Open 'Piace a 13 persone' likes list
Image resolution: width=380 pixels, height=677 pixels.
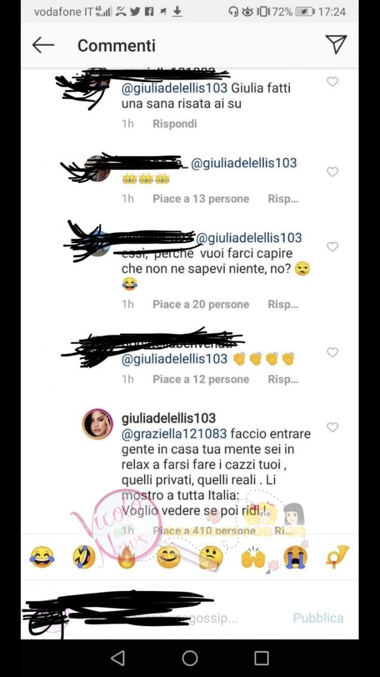(x=201, y=199)
